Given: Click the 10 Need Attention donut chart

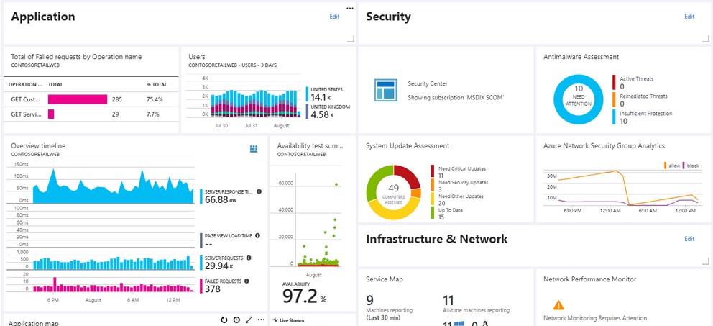Looking at the screenshot, I should [x=579, y=100].
